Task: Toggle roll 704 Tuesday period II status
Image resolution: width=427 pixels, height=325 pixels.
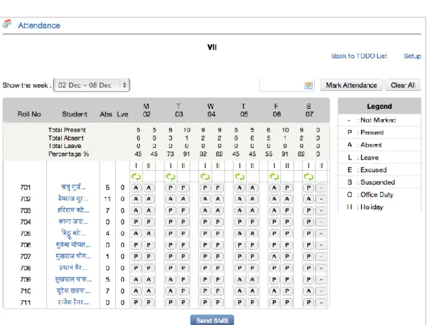Action: [183, 222]
